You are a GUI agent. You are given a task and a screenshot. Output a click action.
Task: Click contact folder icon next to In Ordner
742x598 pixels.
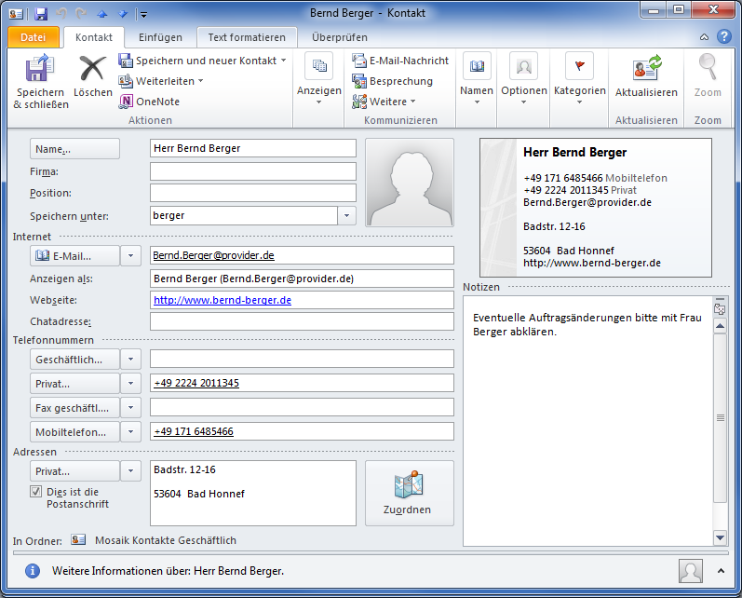78,539
